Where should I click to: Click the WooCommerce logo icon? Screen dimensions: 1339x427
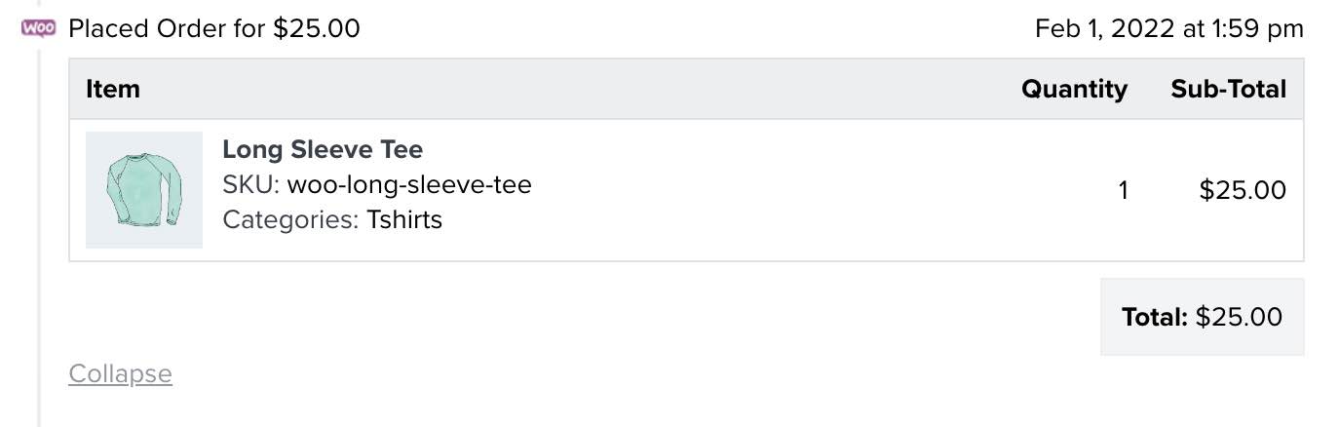pyautogui.click(x=38, y=28)
